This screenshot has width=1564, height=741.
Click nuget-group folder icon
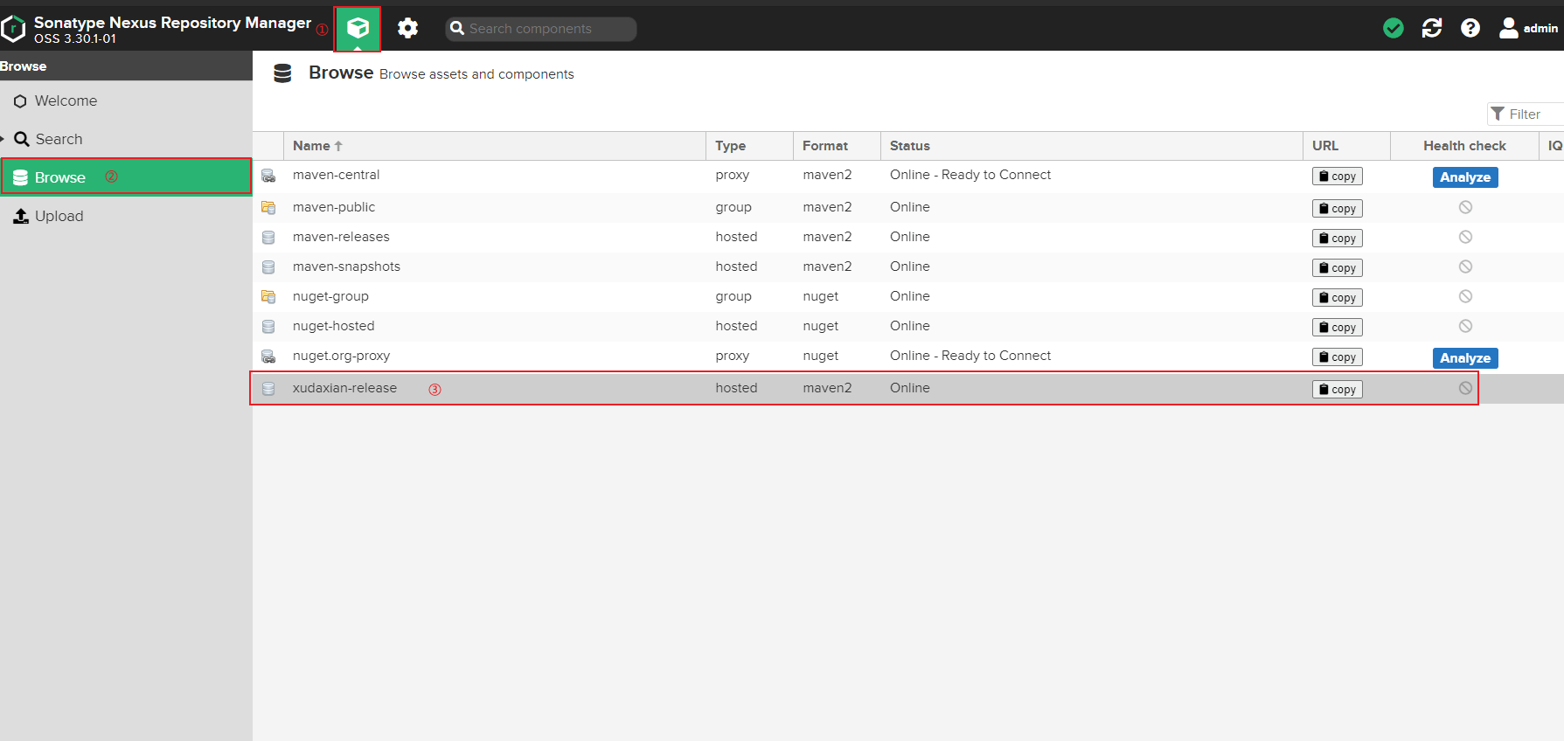pos(268,297)
